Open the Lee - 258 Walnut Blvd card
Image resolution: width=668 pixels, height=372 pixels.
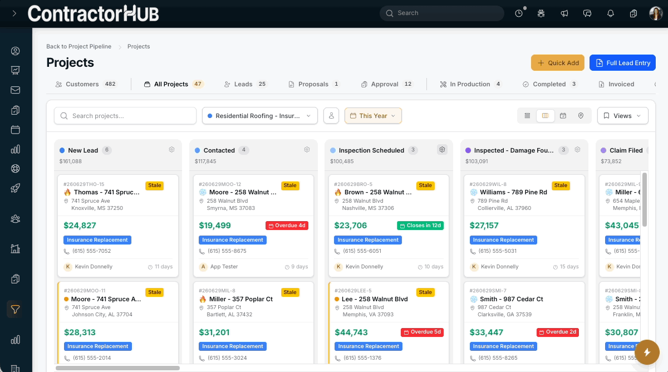pos(389,323)
